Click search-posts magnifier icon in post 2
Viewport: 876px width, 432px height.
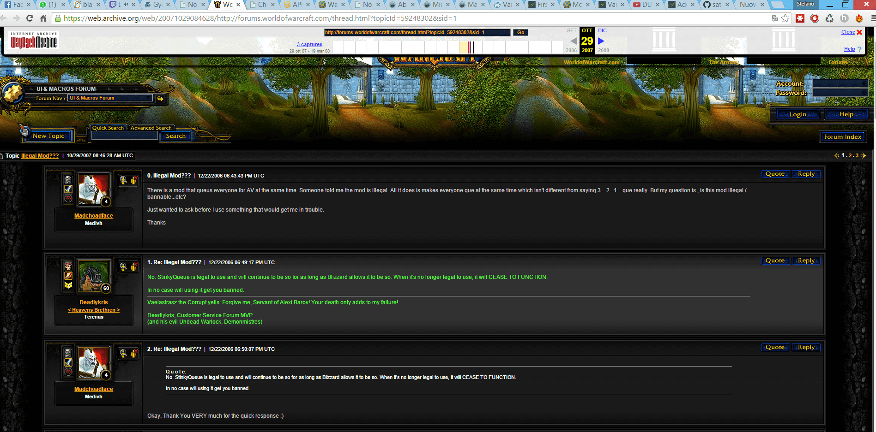[x=123, y=354]
